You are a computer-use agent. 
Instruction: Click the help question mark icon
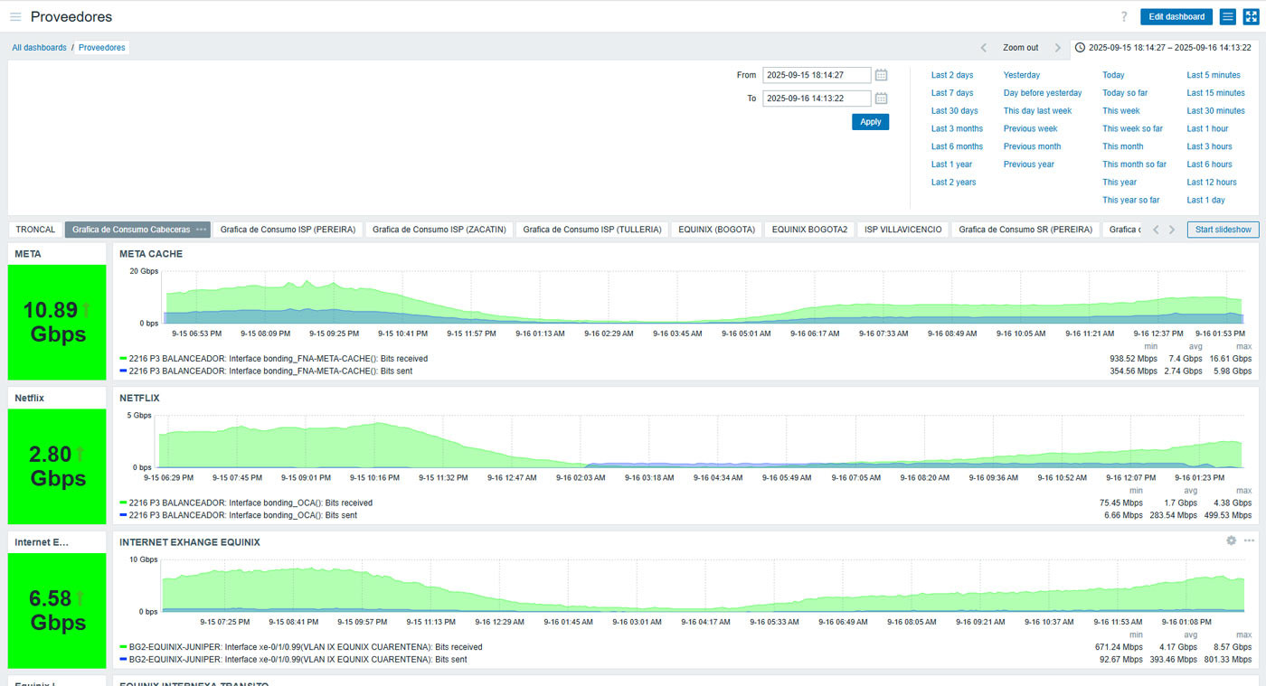(1124, 16)
